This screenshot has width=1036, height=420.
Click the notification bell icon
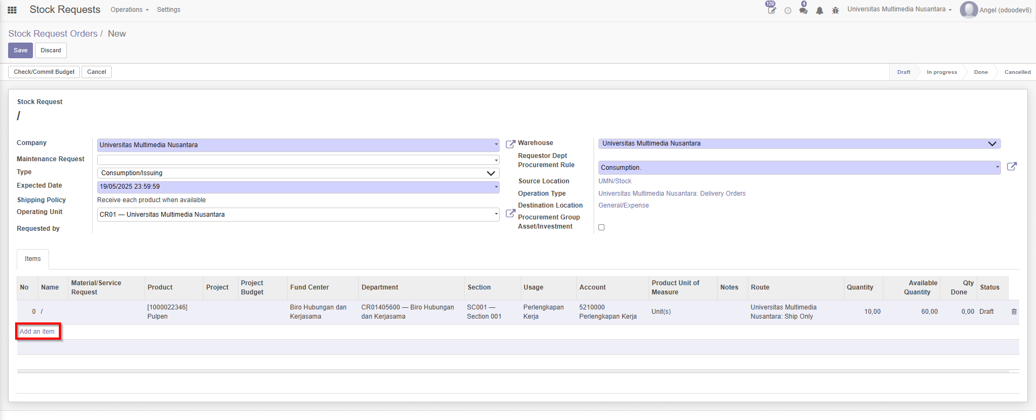click(x=820, y=10)
